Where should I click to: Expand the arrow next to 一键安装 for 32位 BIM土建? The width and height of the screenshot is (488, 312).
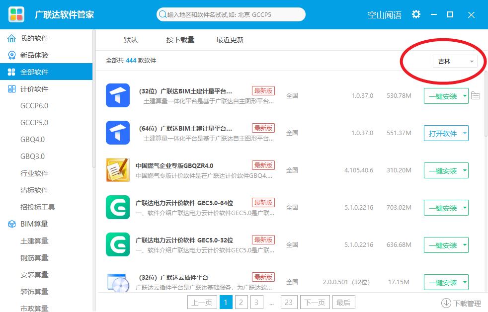[465, 96]
